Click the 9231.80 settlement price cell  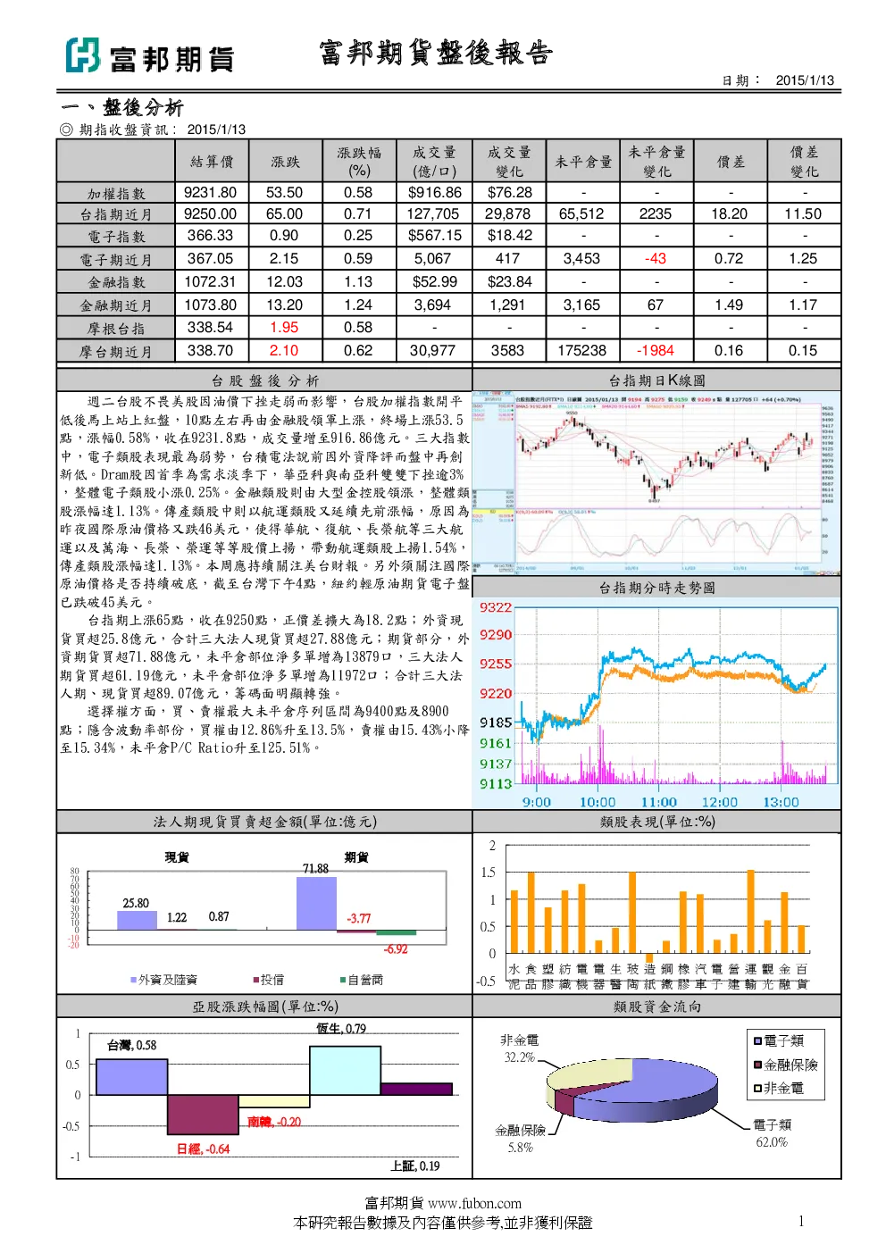tap(211, 192)
